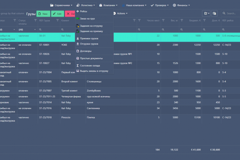The height and width of the screenshot is (160, 240).
Task: Select row ST-23/7018
Action: tap(120, 119)
